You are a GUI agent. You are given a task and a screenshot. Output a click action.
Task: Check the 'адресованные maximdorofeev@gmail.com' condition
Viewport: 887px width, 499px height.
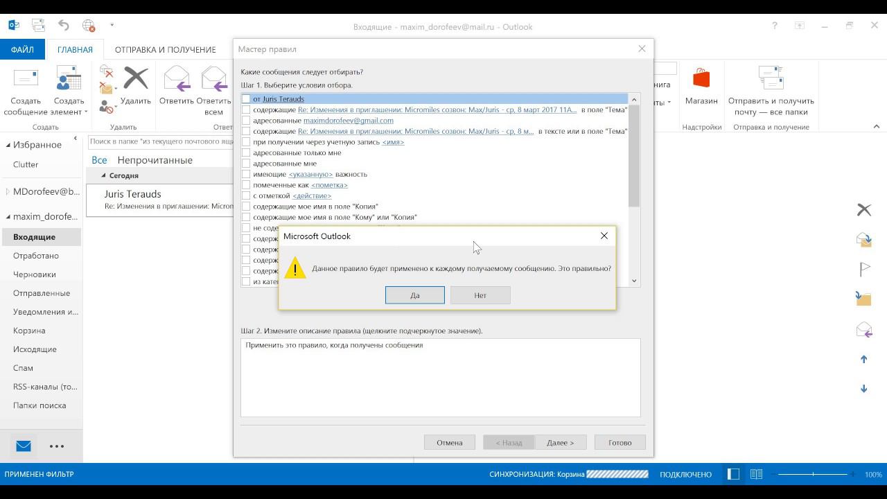pos(246,121)
